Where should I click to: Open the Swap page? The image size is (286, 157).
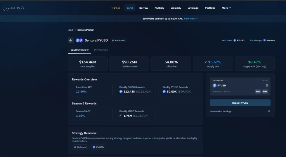click(x=116, y=8)
